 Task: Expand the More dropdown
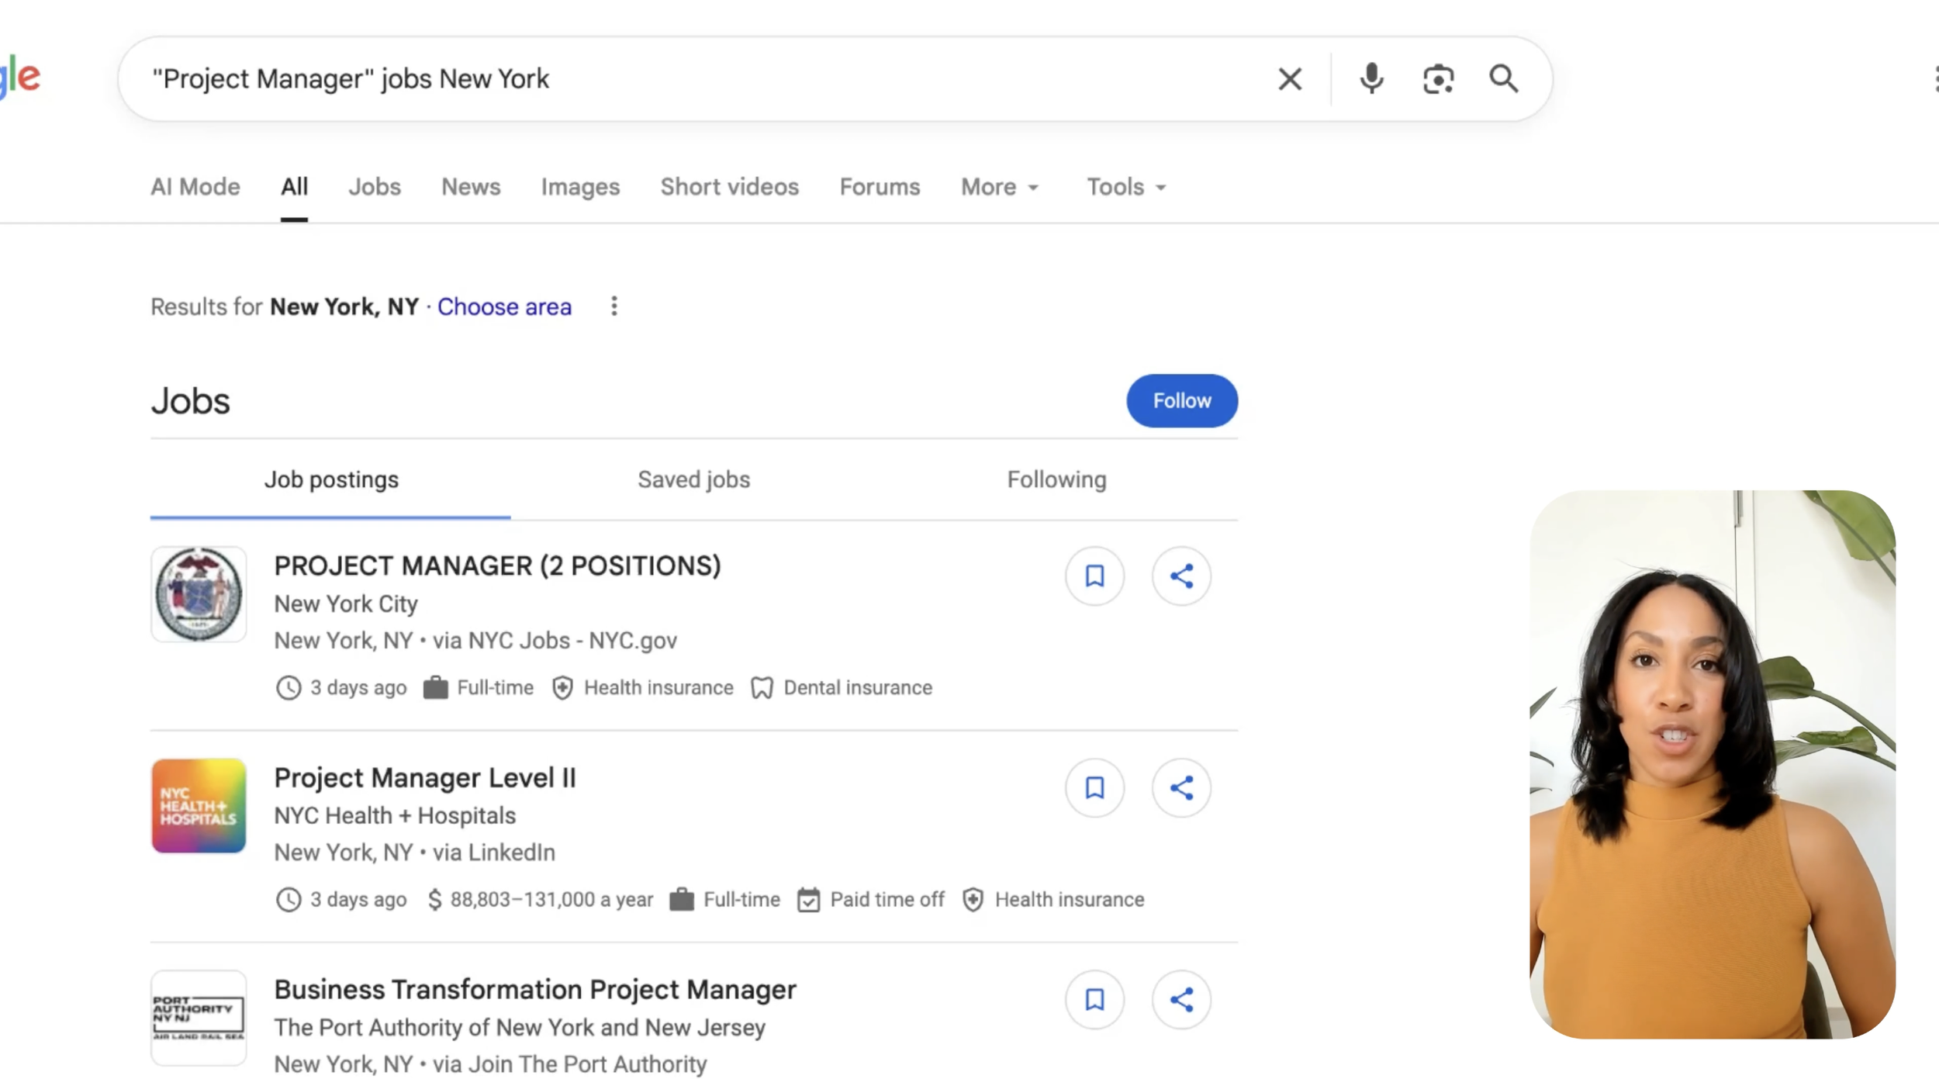coord(1000,187)
